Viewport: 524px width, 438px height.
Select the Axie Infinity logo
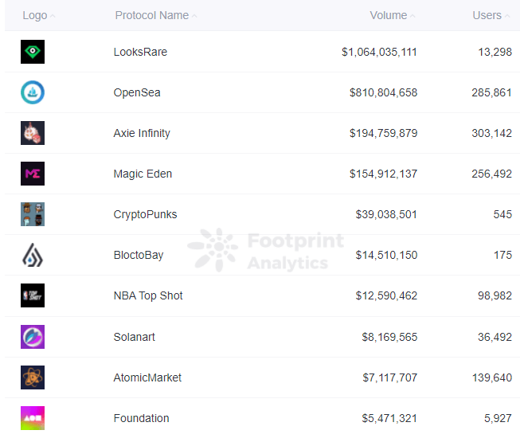pos(33,133)
